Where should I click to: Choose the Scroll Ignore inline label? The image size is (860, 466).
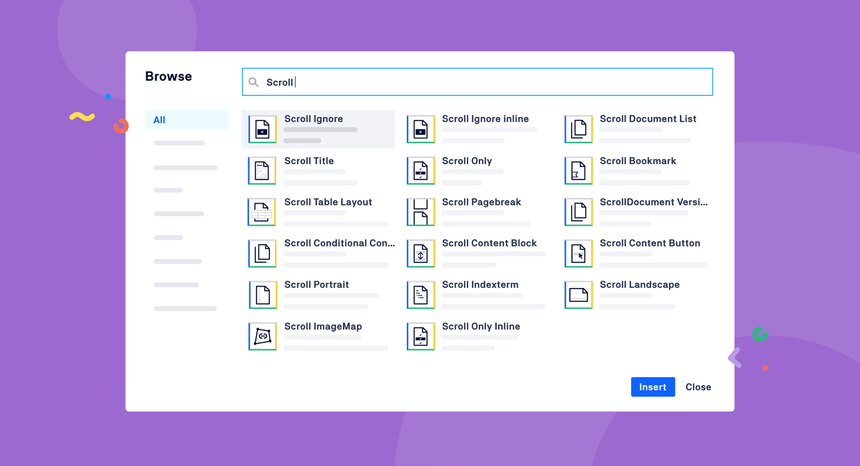[x=485, y=119]
